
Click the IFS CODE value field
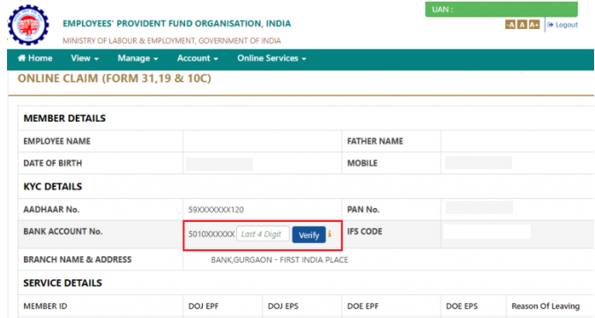point(487,232)
